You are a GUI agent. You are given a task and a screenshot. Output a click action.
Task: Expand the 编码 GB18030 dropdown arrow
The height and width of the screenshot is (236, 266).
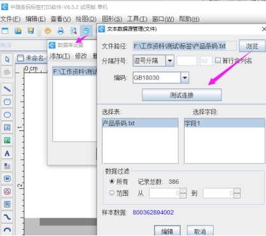[185, 78]
